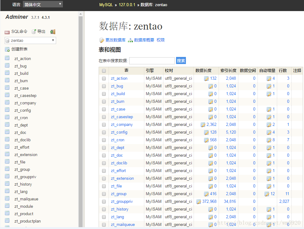Check the zt_build row checkbox

coord(104,94)
